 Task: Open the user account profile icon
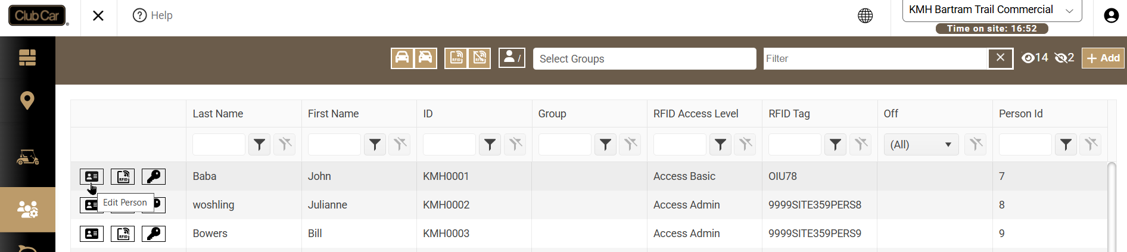[x=1112, y=15]
